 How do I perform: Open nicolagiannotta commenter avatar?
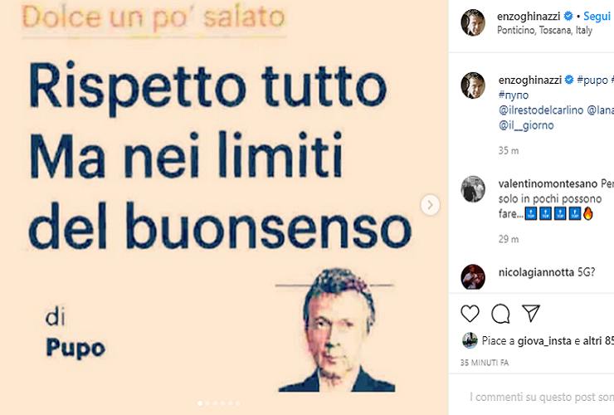[473, 276]
